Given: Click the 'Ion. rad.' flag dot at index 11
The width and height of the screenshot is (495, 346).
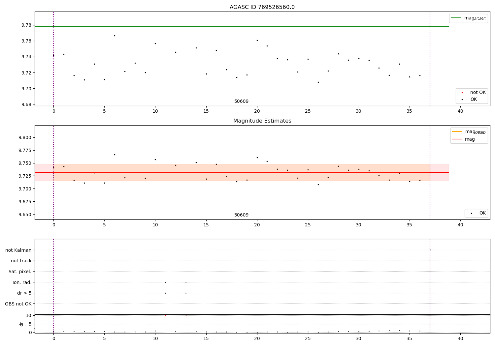Looking at the screenshot, I should click(165, 282).
